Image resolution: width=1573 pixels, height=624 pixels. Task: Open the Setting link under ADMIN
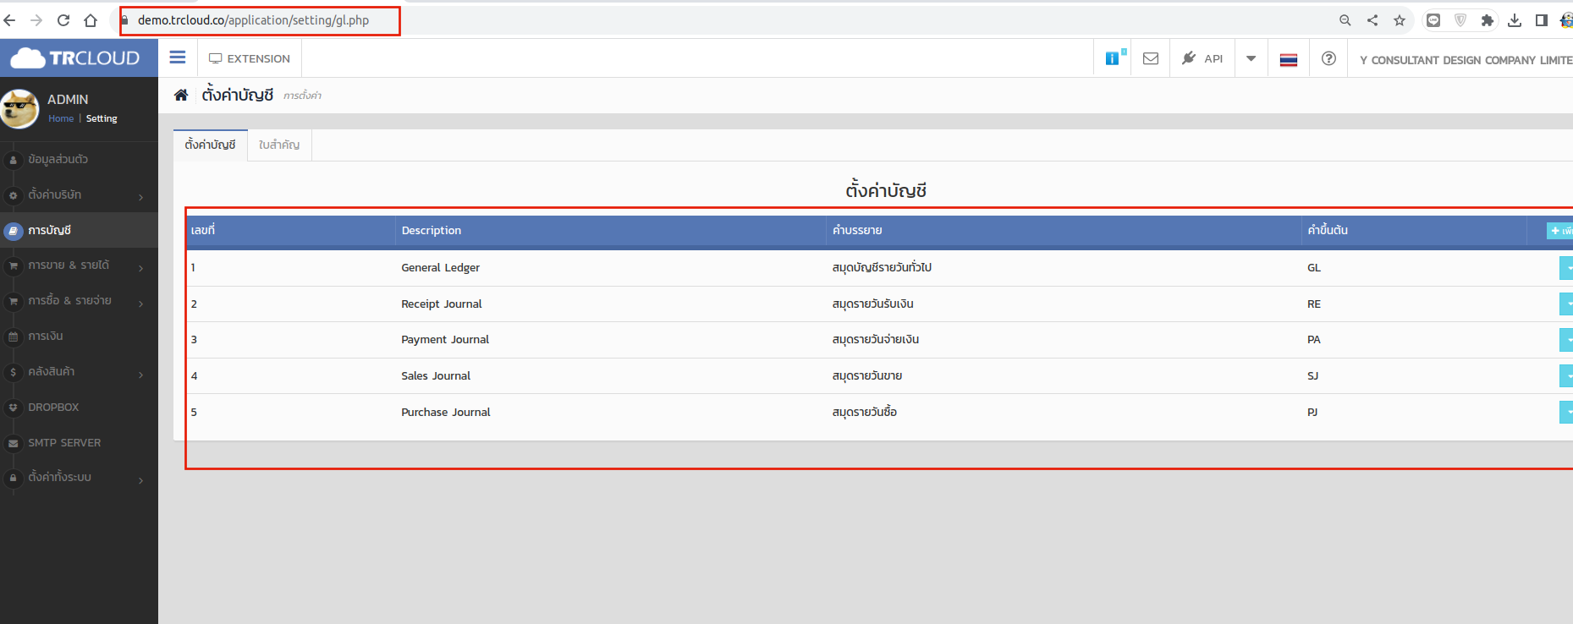pyautogui.click(x=102, y=118)
